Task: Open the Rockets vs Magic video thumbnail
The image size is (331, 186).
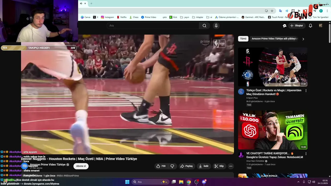Action: pos(273,67)
